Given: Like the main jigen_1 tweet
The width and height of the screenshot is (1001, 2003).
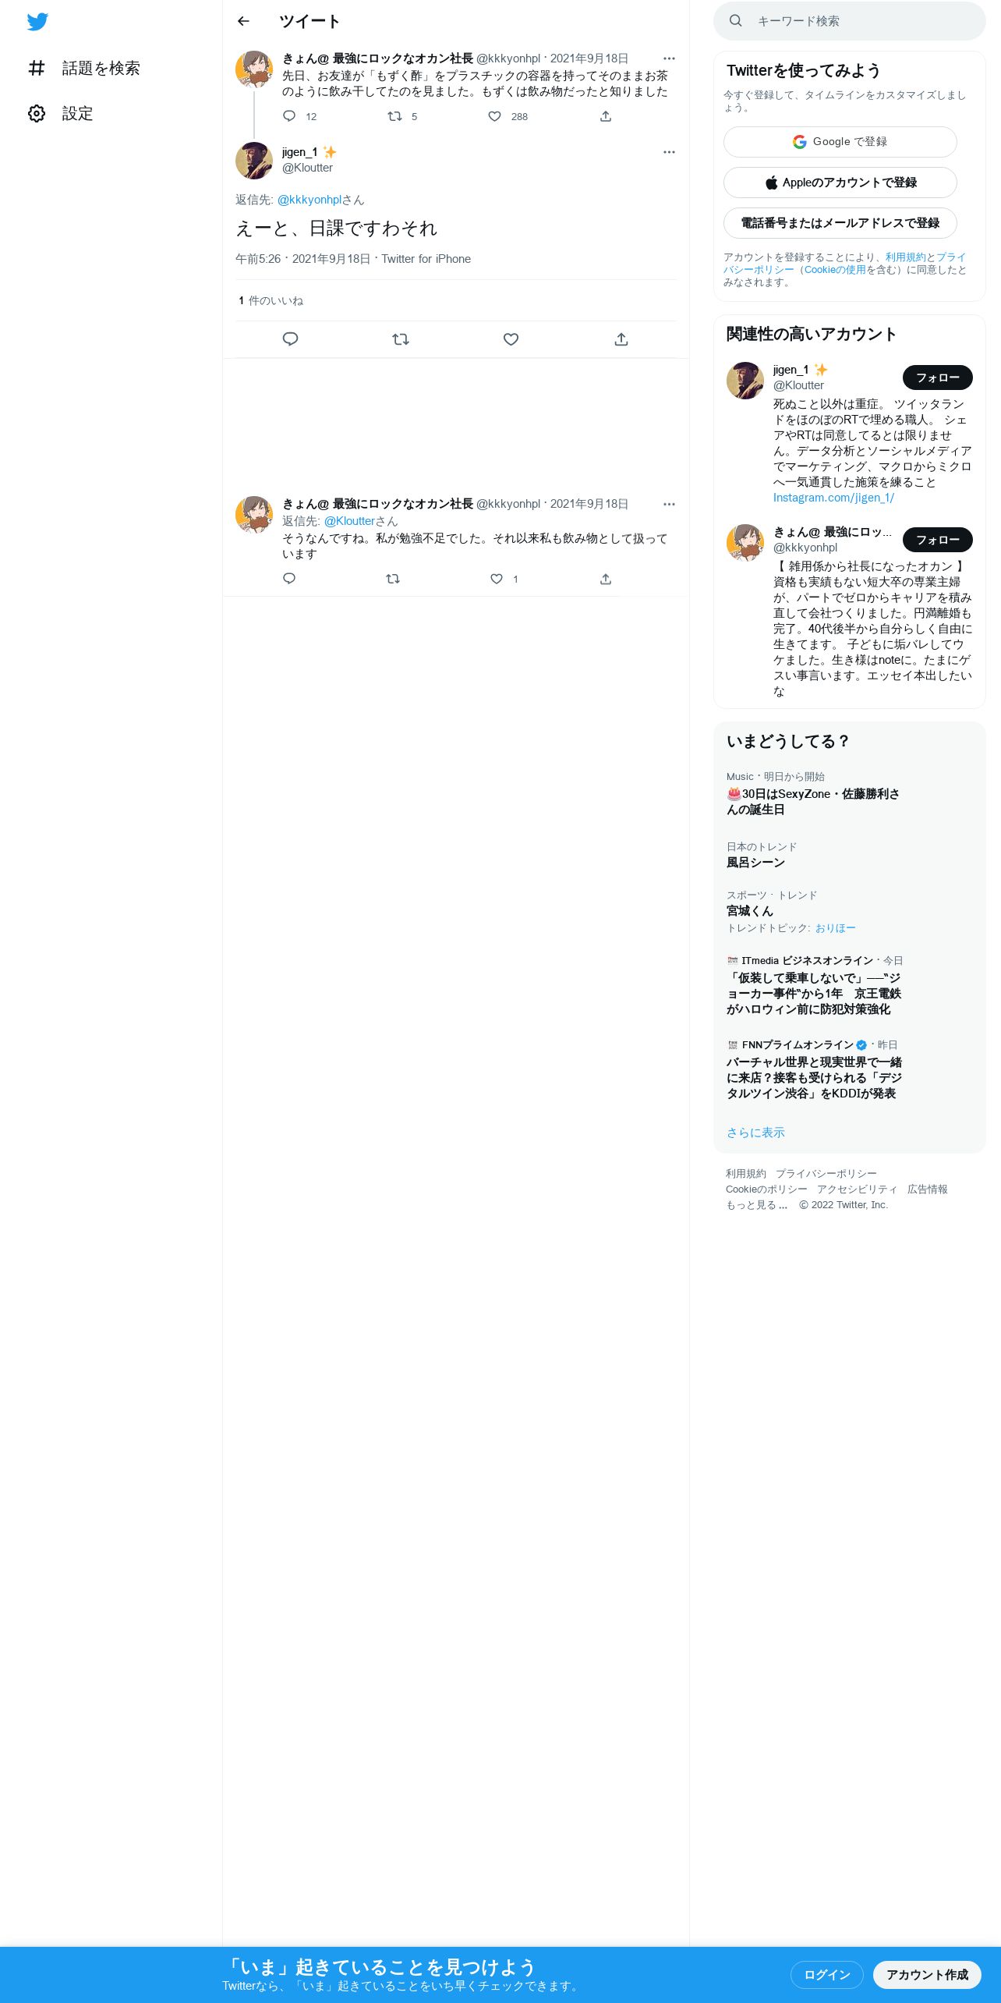Looking at the screenshot, I should click(511, 339).
